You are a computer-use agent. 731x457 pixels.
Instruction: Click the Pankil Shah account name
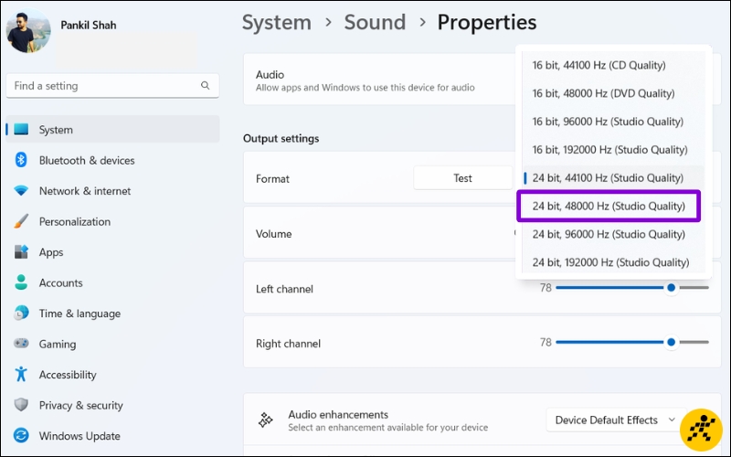(89, 26)
